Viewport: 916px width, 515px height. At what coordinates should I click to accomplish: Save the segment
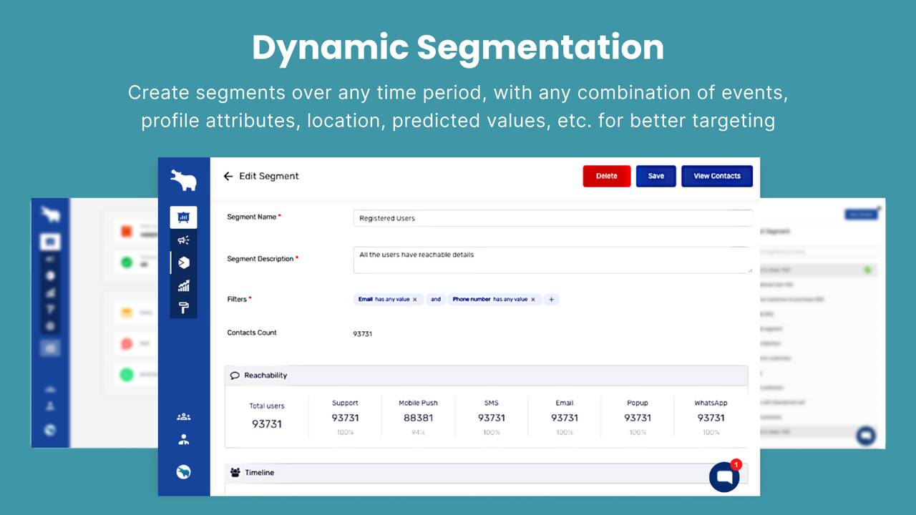(x=656, y=176)
